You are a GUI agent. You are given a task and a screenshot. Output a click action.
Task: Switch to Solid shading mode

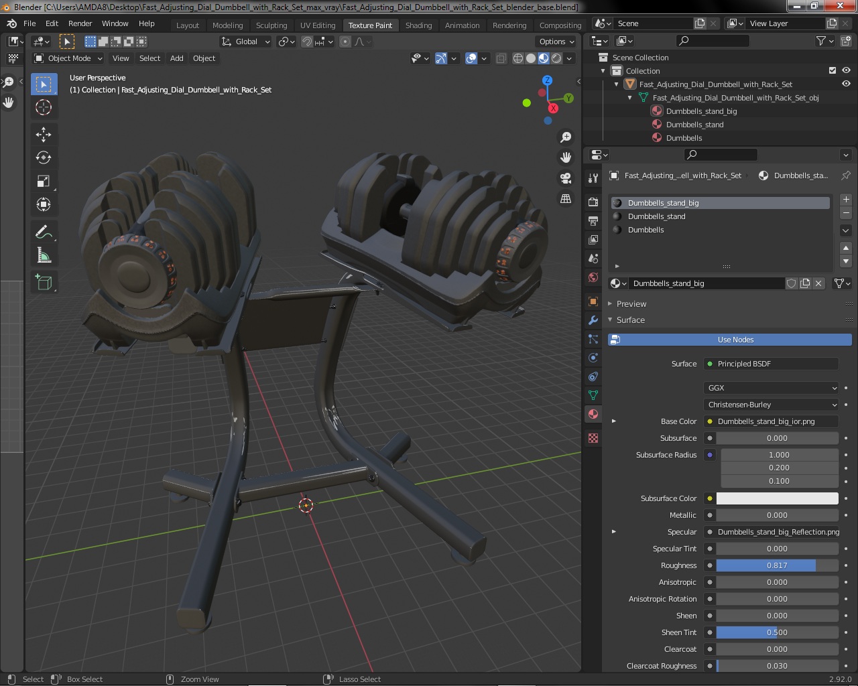click(x=531, y=58)
